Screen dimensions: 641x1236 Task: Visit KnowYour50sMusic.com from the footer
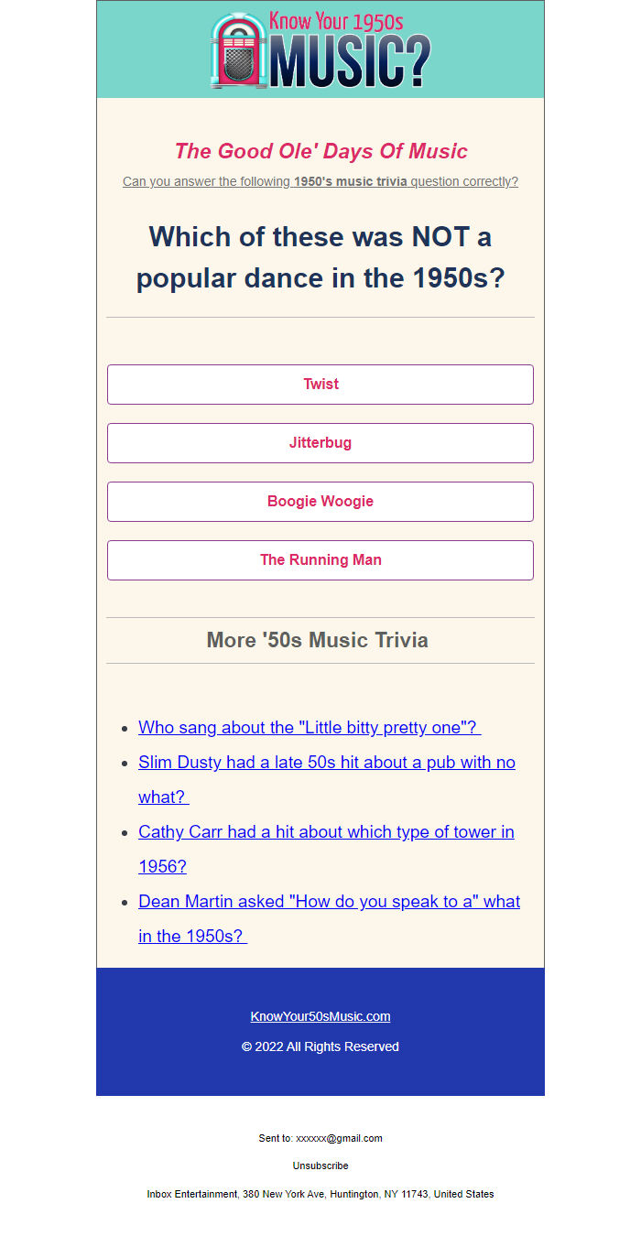coord(320,1016)
